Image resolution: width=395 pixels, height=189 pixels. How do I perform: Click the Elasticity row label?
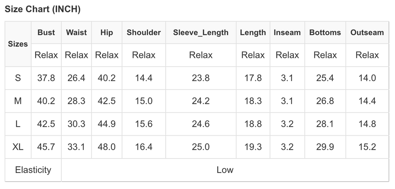(x=33, y=170)
